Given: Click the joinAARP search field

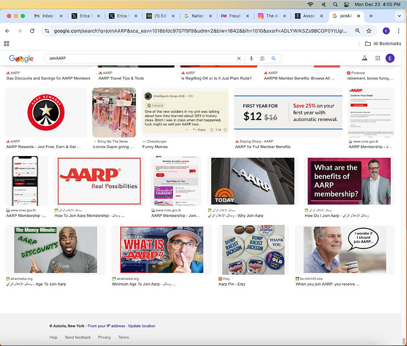Looking at the screenshot, I should [141, 58].
